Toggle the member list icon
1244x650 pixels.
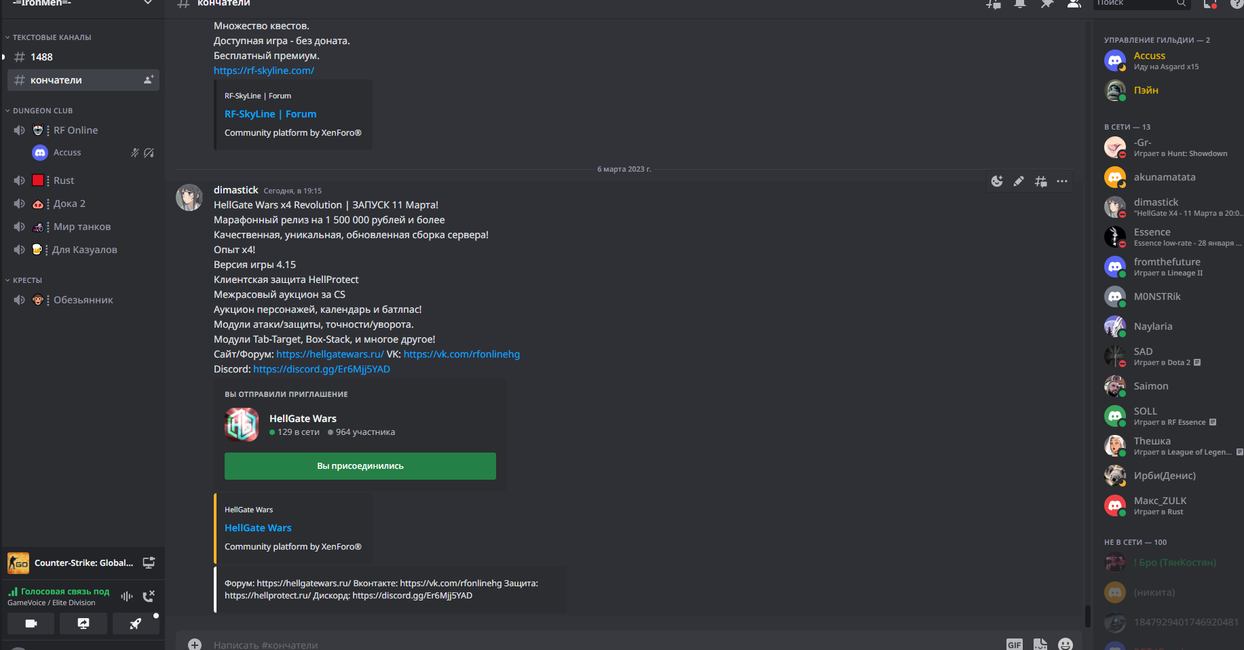(x=1074, y=3)
